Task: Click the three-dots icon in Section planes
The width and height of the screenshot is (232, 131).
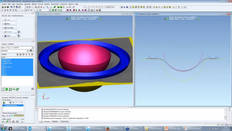Action: click(x=22, y=103)
